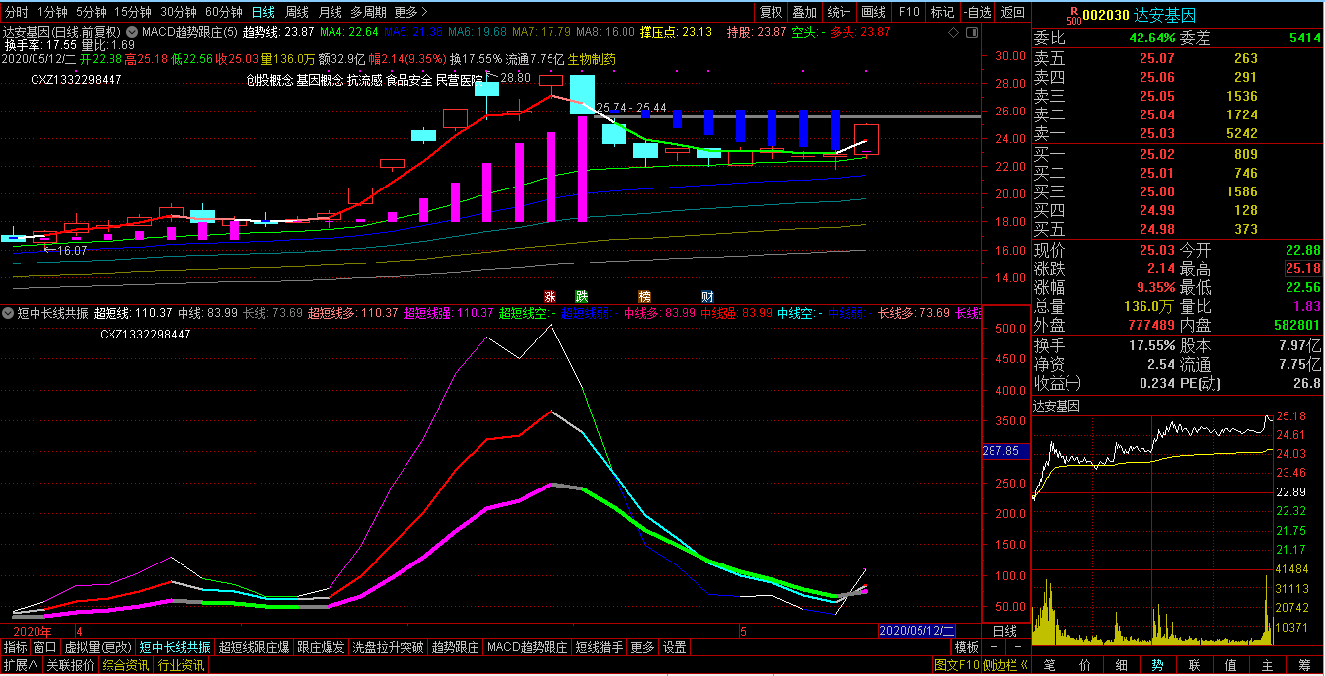This screenshot has width=1325, height=676.
Task: Switch to 月线 monthly chart
Action: point(331,12)
